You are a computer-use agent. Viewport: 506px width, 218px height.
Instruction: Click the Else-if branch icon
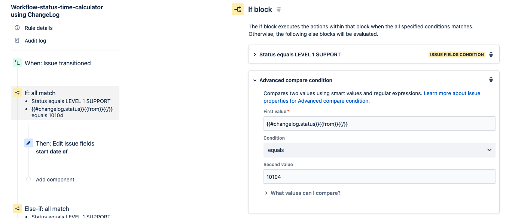(17, 209)
